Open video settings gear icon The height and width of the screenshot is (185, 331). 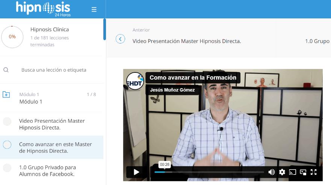point(282,172)
